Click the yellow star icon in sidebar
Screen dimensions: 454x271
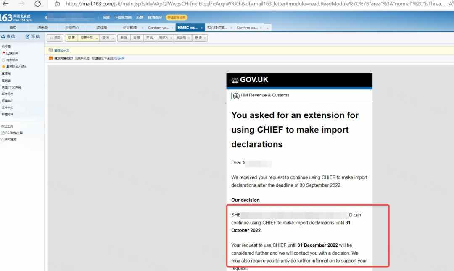[x=3, y=67]
